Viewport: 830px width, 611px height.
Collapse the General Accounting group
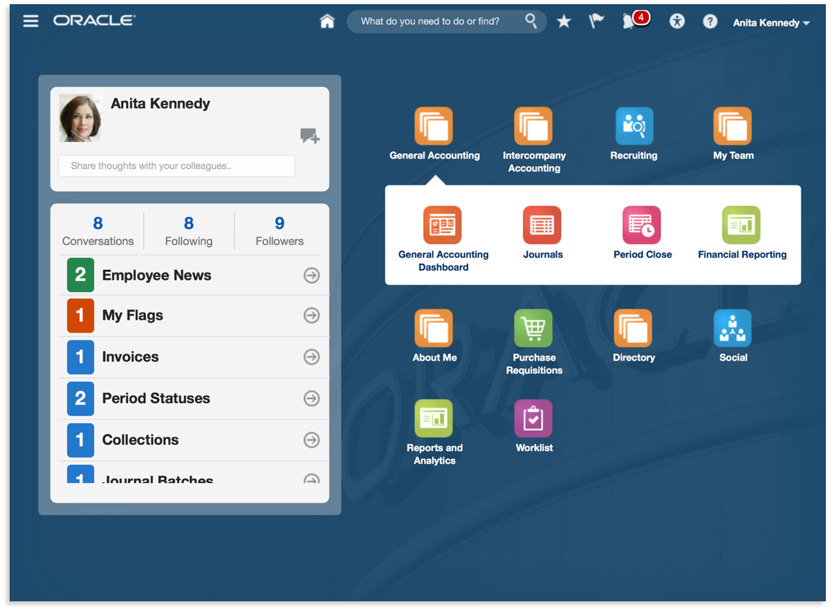coord(434,127)
